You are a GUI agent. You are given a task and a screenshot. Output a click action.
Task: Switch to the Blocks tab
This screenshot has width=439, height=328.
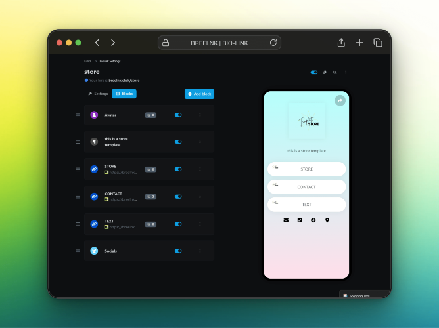coord(124,94)
